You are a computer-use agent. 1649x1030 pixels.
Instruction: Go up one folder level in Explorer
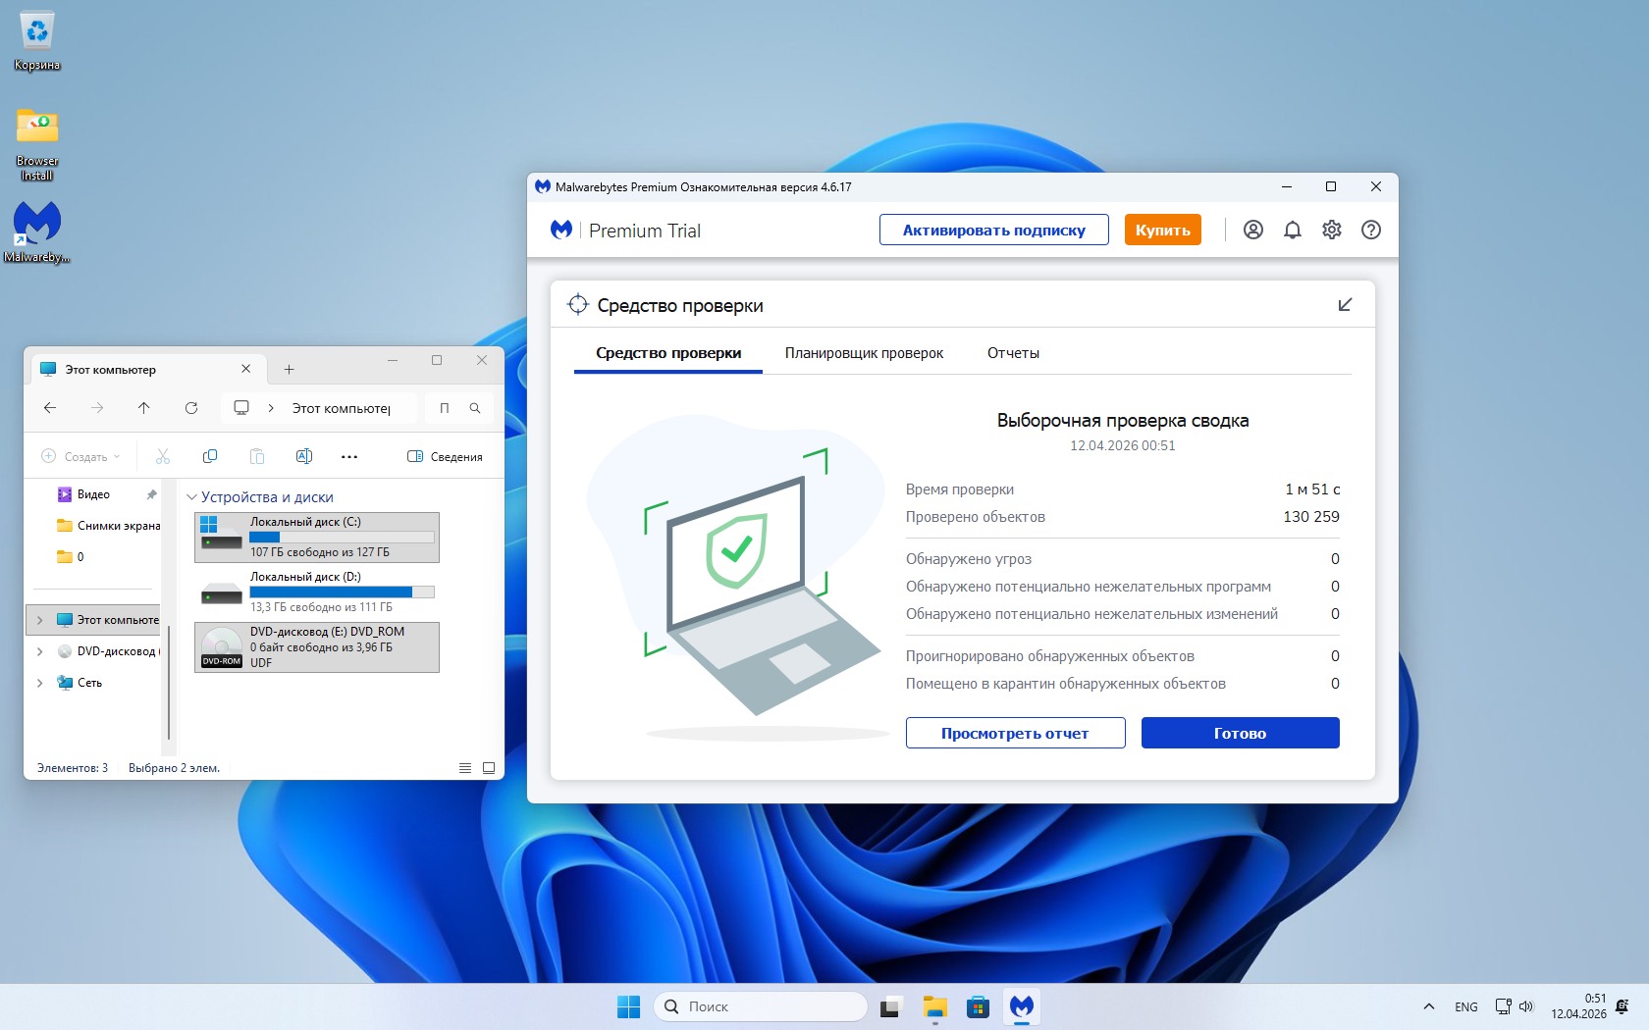pos(144,408)
